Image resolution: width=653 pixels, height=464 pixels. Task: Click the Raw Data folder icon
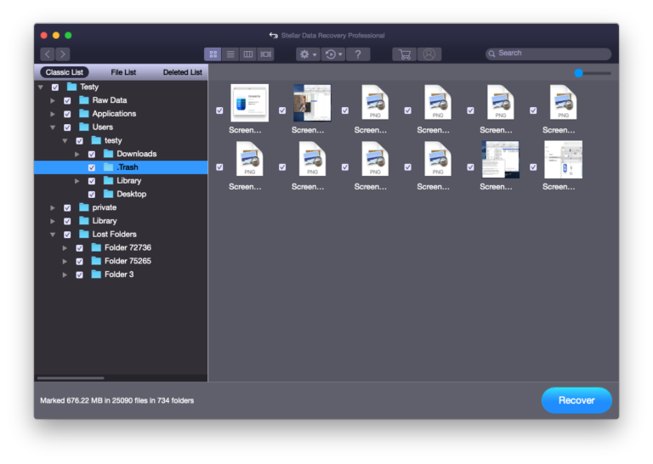click(x=84, y=100)
